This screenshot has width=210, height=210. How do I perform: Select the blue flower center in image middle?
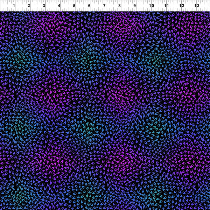tap(105, 105)
